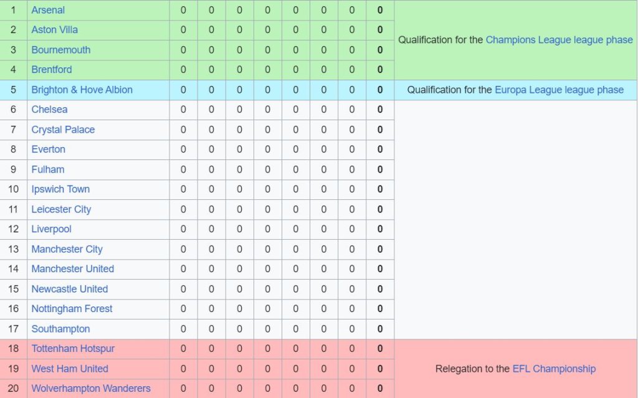Viewport: 638px width, 398px height.
Task: Open the Tottenham Hotspur link
Action: [73, 349]
